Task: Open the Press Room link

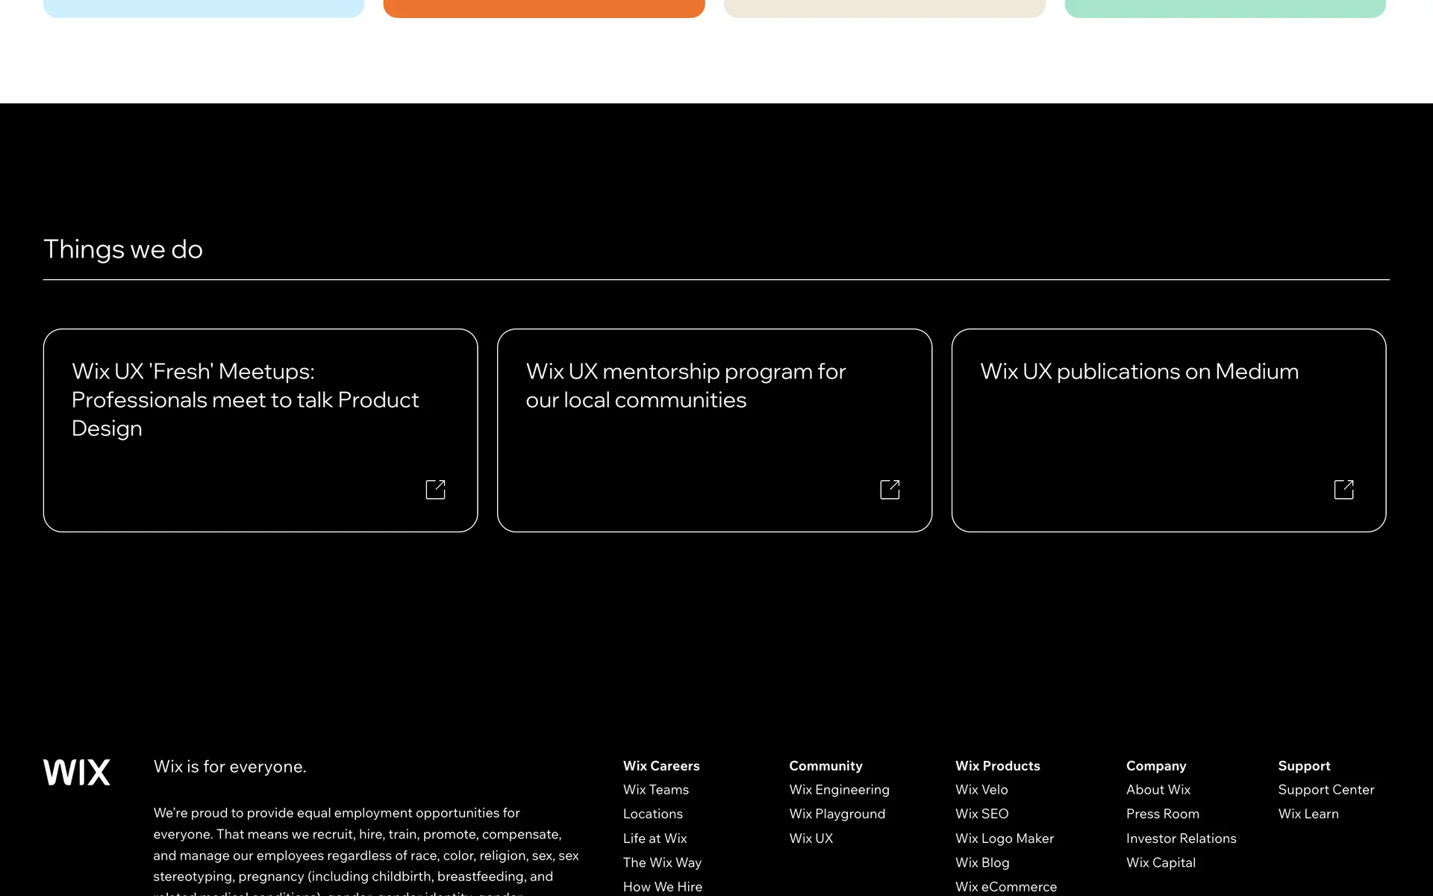Action: tap(1162, 814)
